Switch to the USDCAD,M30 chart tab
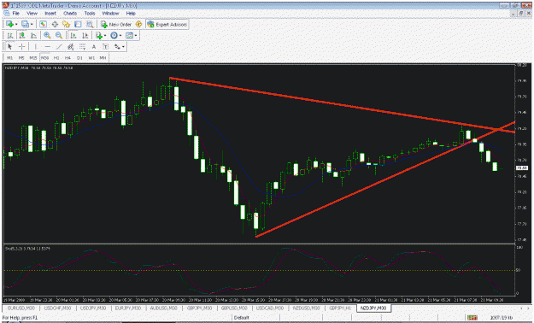 [x=270, y=308]
